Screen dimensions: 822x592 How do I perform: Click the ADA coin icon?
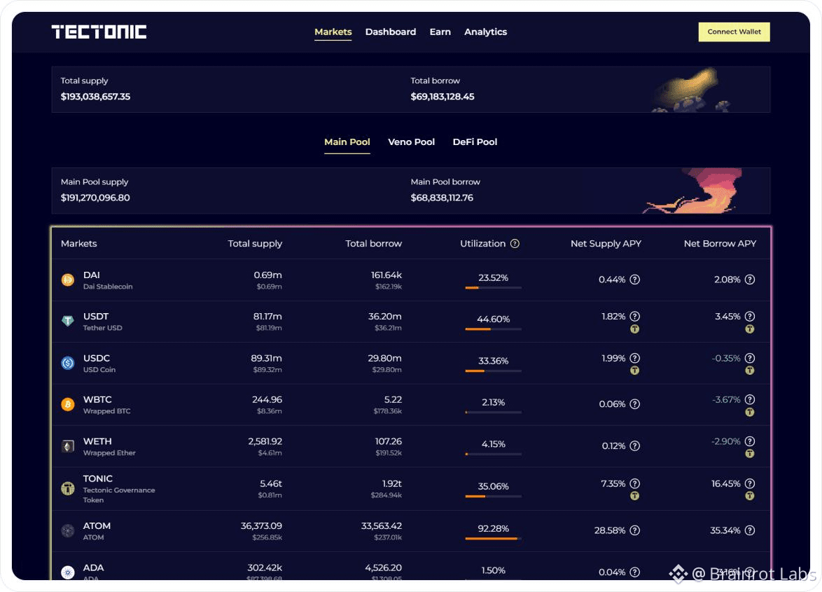pos(68,572)
